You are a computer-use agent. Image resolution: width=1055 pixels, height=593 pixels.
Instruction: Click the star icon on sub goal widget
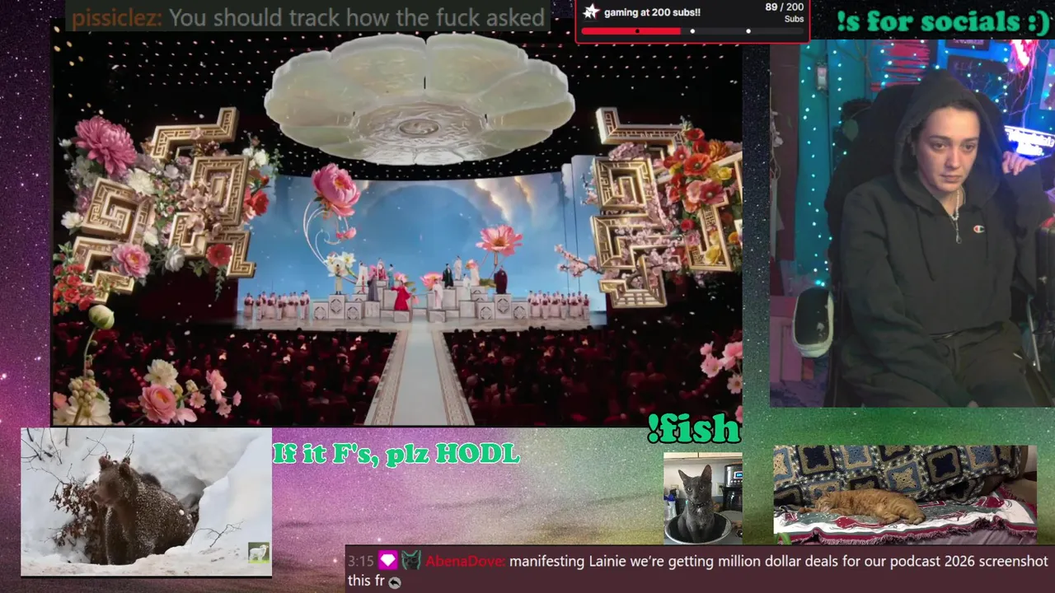point(591,12)
